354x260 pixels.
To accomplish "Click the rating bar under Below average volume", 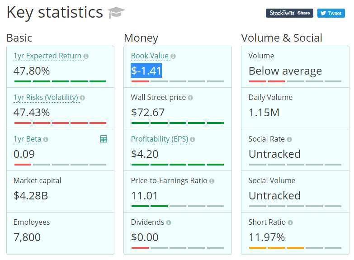I will point(295,81).
